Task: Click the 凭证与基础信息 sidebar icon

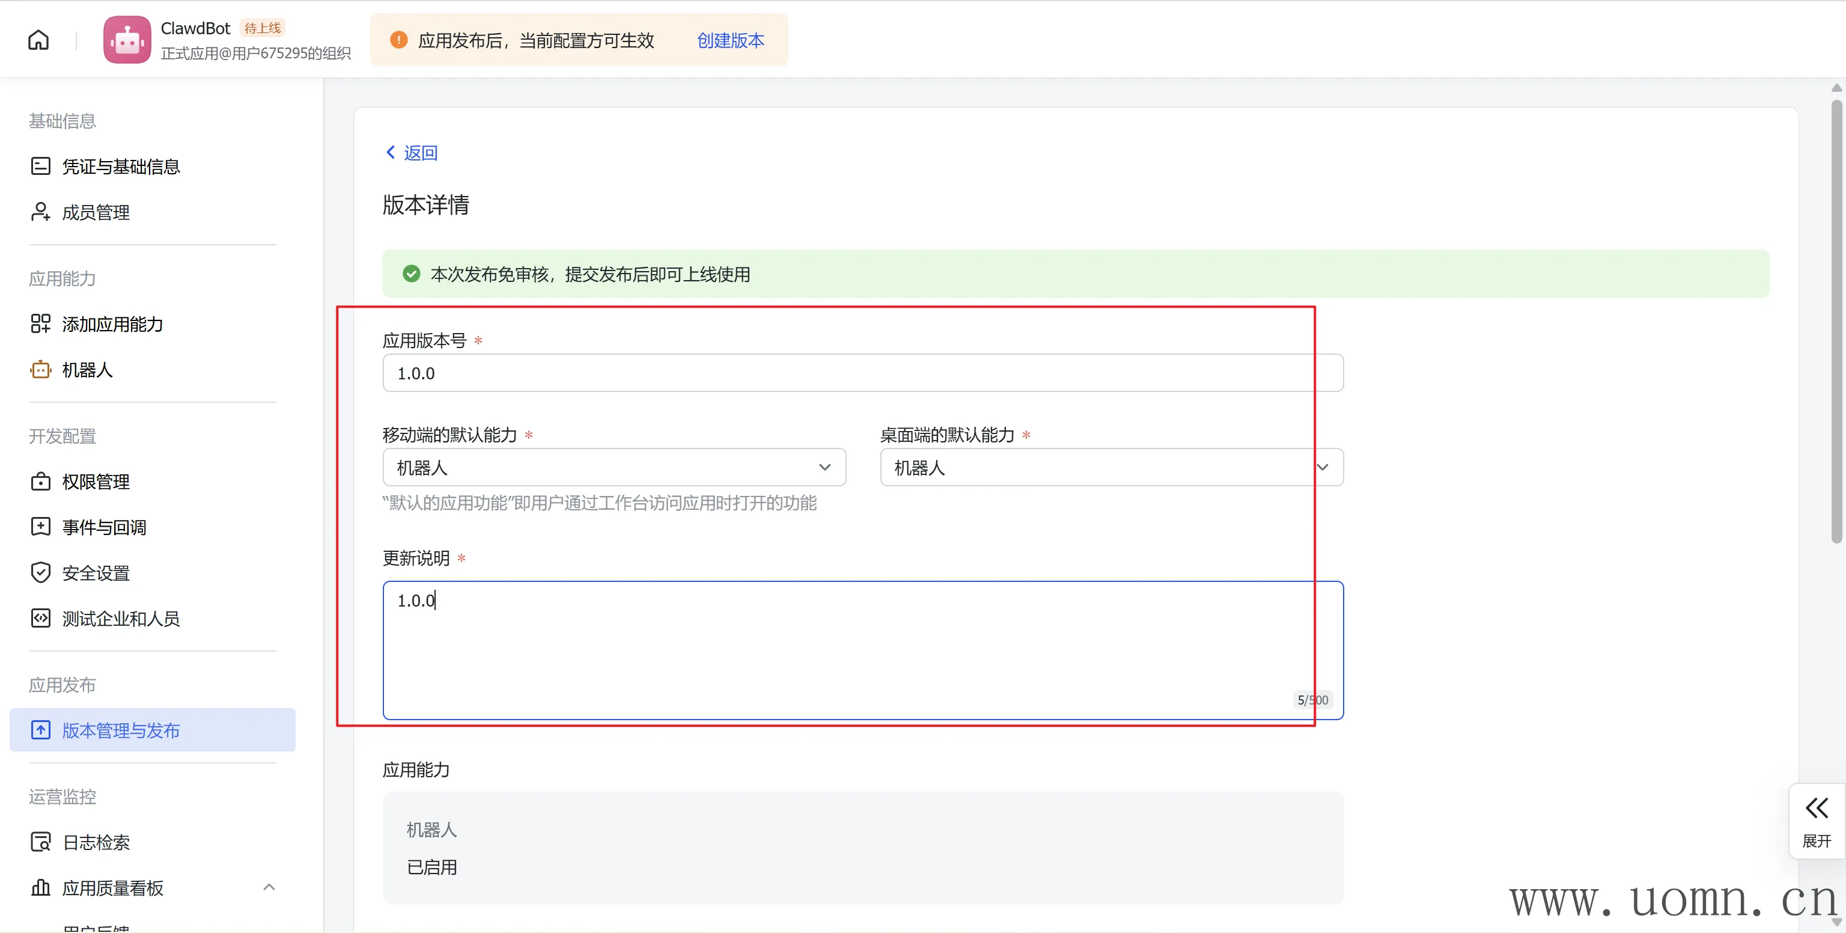Action: coord(40,167)
